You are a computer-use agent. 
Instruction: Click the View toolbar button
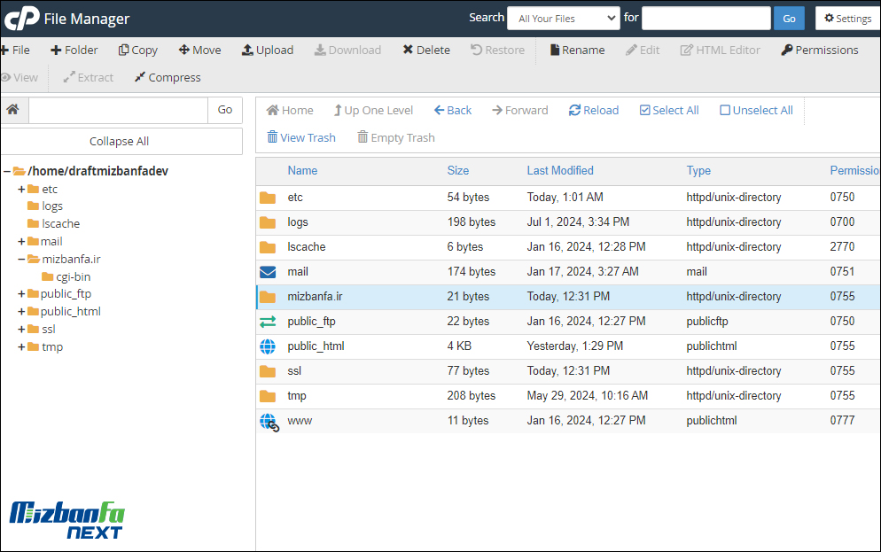click(x=19, y=77)
